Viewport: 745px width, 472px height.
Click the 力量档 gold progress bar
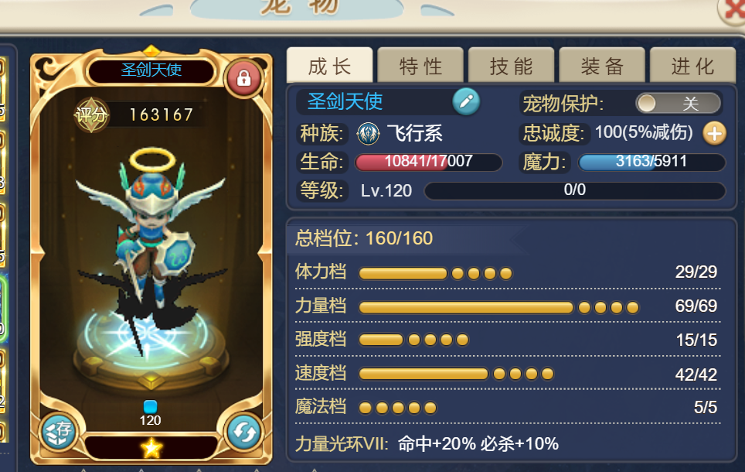[465, 307]
